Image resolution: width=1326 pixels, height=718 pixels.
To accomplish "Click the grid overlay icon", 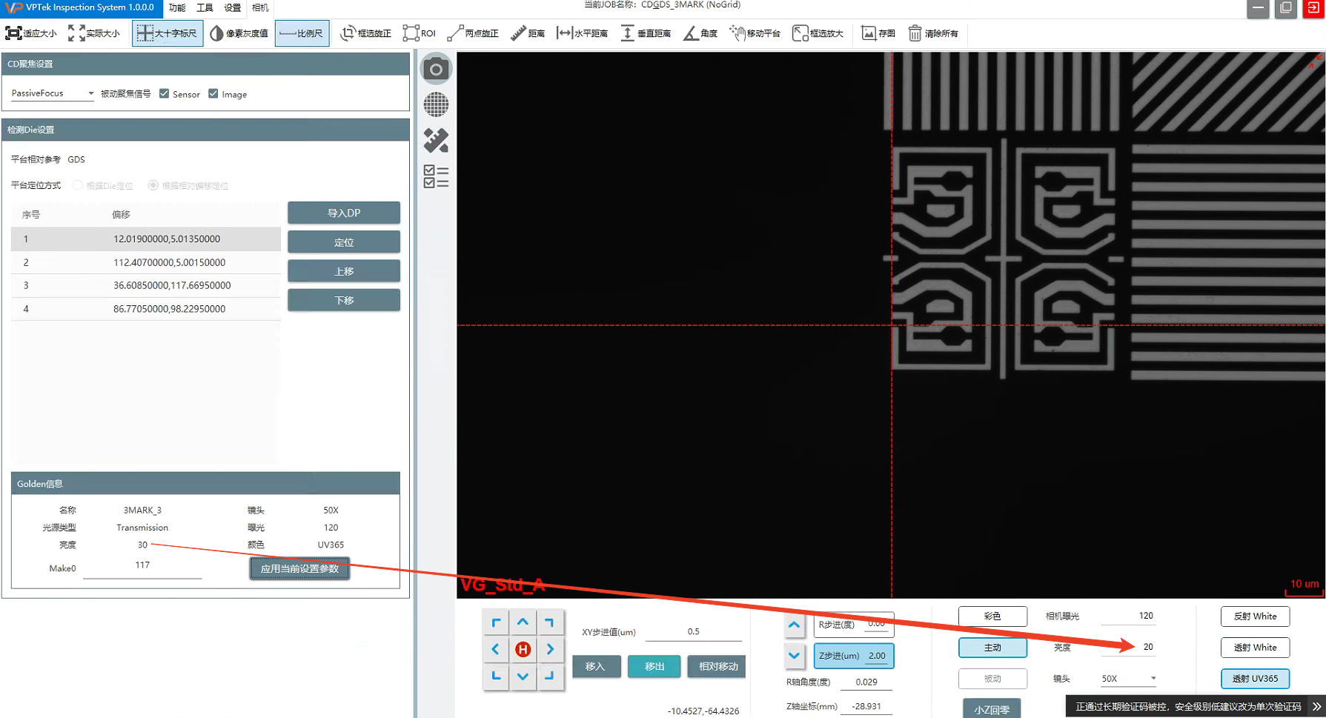I will click(436, 105).
